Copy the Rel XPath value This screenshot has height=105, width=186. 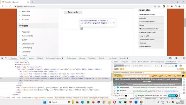pos(115,91)
